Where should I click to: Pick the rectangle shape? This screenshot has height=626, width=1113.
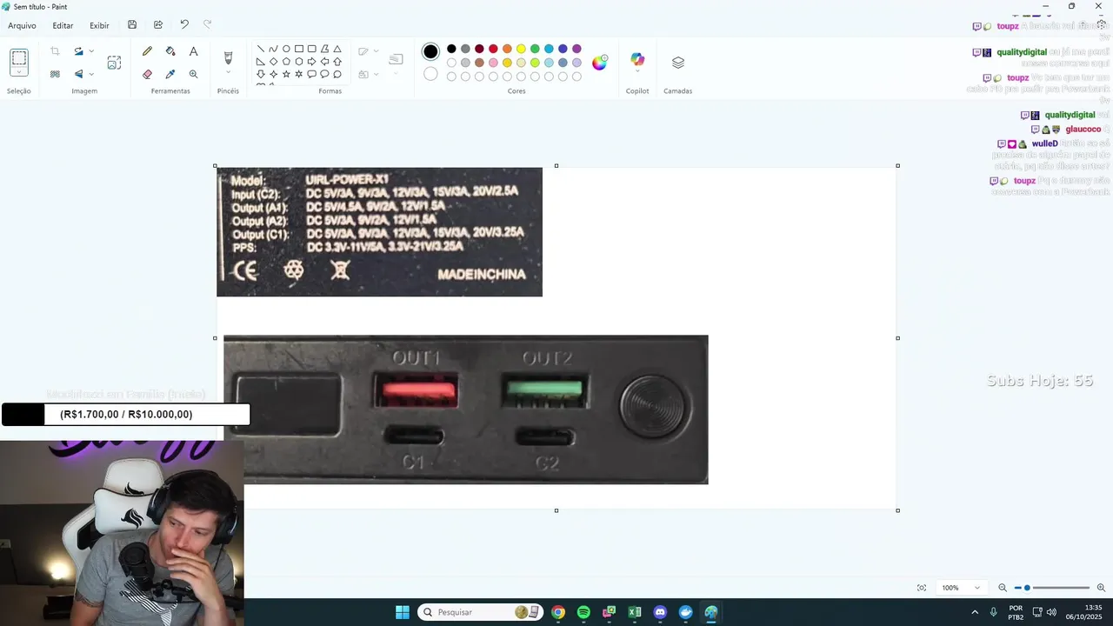point(298,49)
